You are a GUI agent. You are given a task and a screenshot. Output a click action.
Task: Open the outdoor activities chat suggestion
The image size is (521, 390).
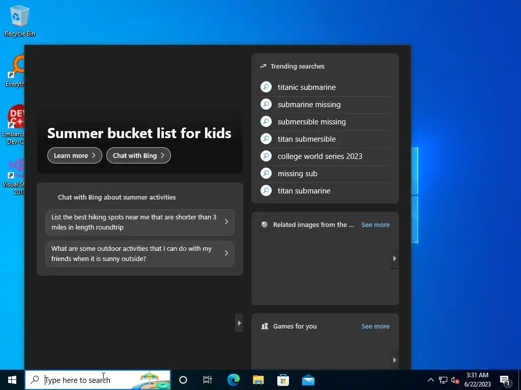140,254
